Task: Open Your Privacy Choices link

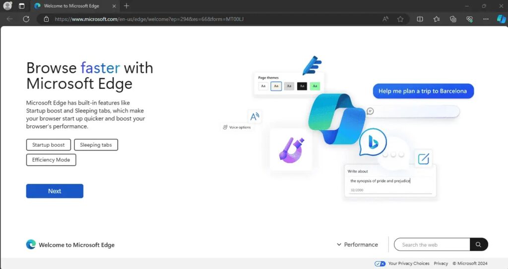Action: (409, 264)
